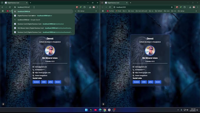The height and width of the screenshot is (113, 200).
Task: Click github social button on left card
Action: click(x=51, y=82)
